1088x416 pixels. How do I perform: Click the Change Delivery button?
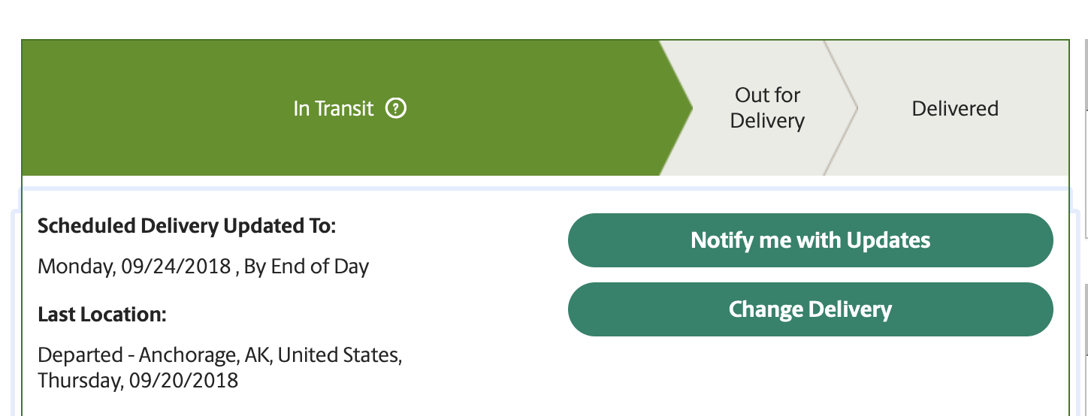tap(811, 309)
